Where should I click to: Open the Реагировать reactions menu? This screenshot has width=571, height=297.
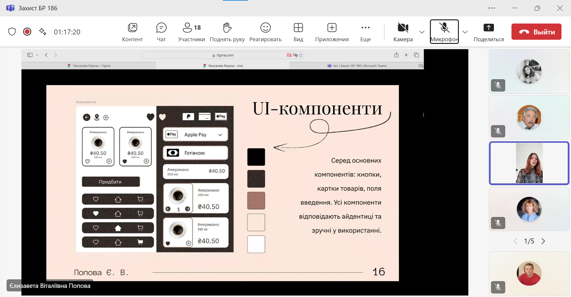tap(265, 32)
